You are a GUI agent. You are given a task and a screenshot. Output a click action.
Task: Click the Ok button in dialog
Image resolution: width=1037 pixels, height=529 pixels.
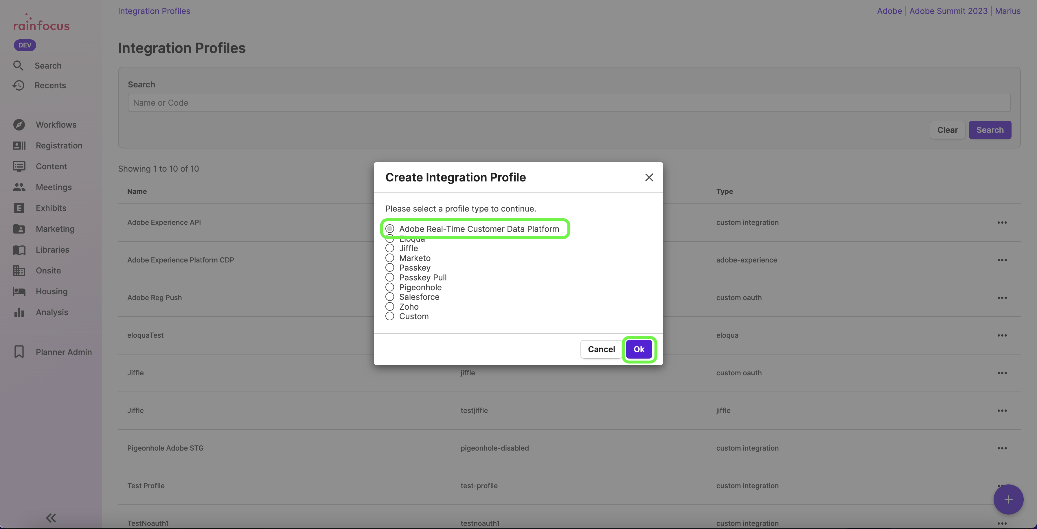639,350
